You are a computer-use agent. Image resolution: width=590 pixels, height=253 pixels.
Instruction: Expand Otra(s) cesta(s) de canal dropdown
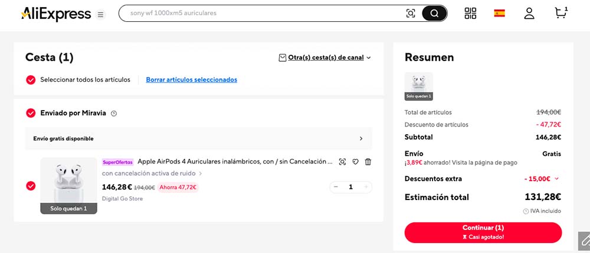[x=324, y=58]
